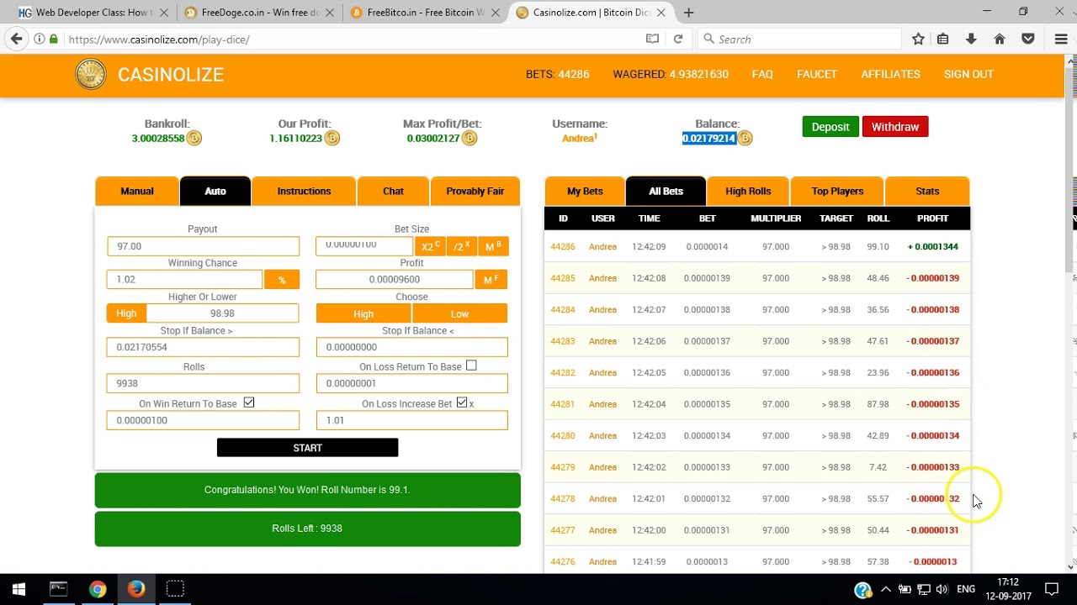
Task: Click SIGN OUT in header
Action: 968,74
